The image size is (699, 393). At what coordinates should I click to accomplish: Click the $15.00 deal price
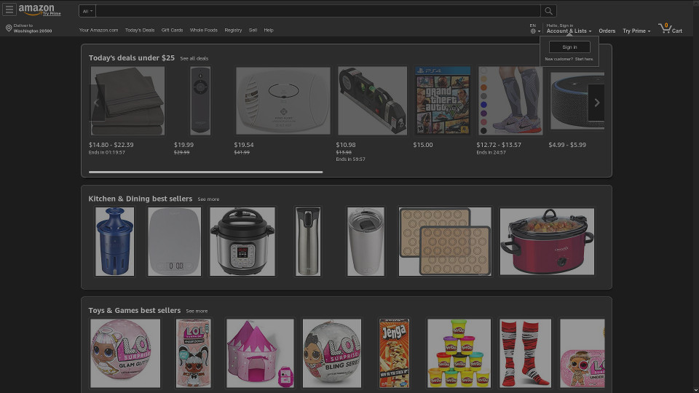tap(423, 145)
